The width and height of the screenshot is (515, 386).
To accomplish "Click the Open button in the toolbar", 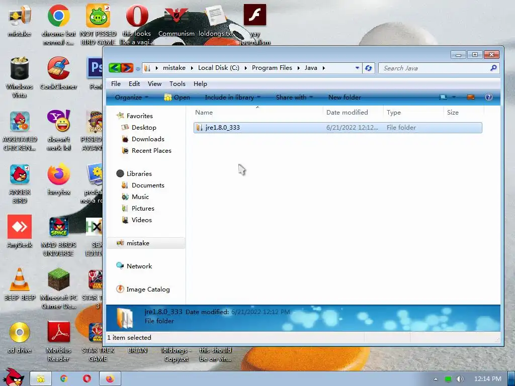I will click(x=177, y=97).
